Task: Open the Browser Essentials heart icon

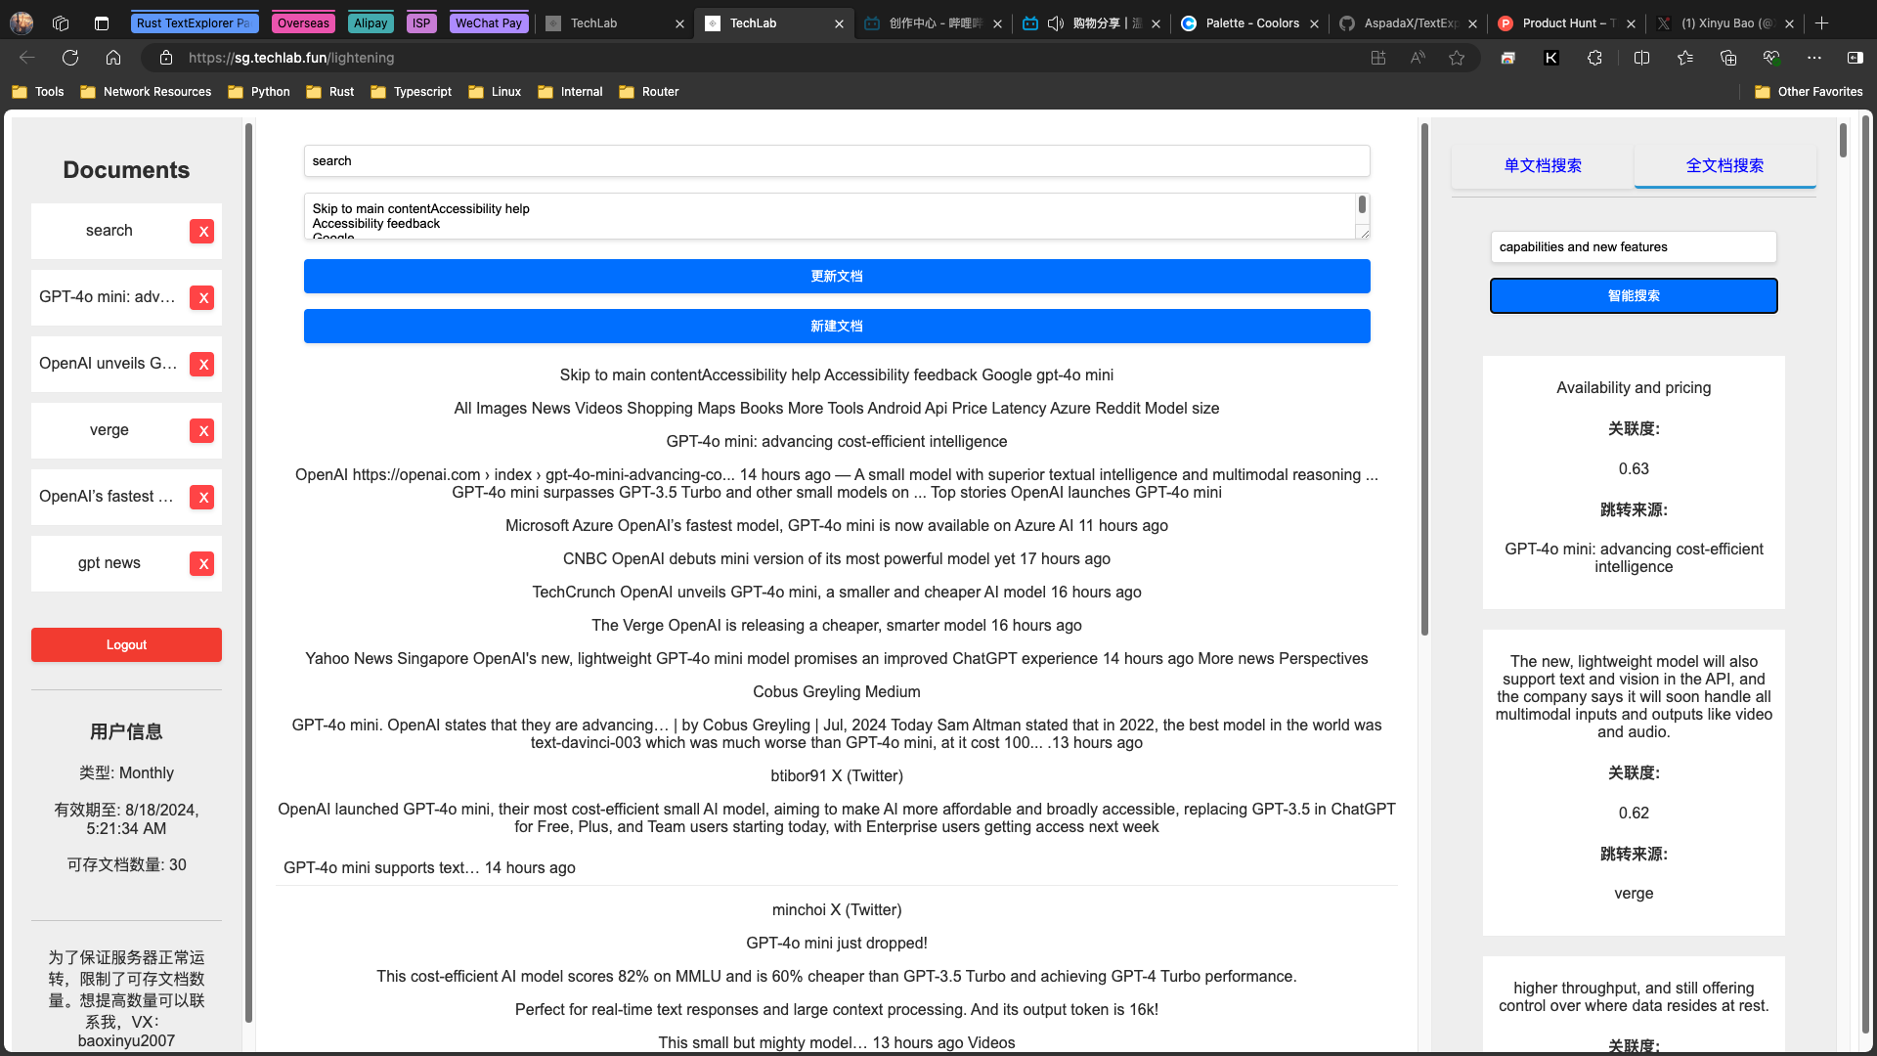Action: [1770, 58]
